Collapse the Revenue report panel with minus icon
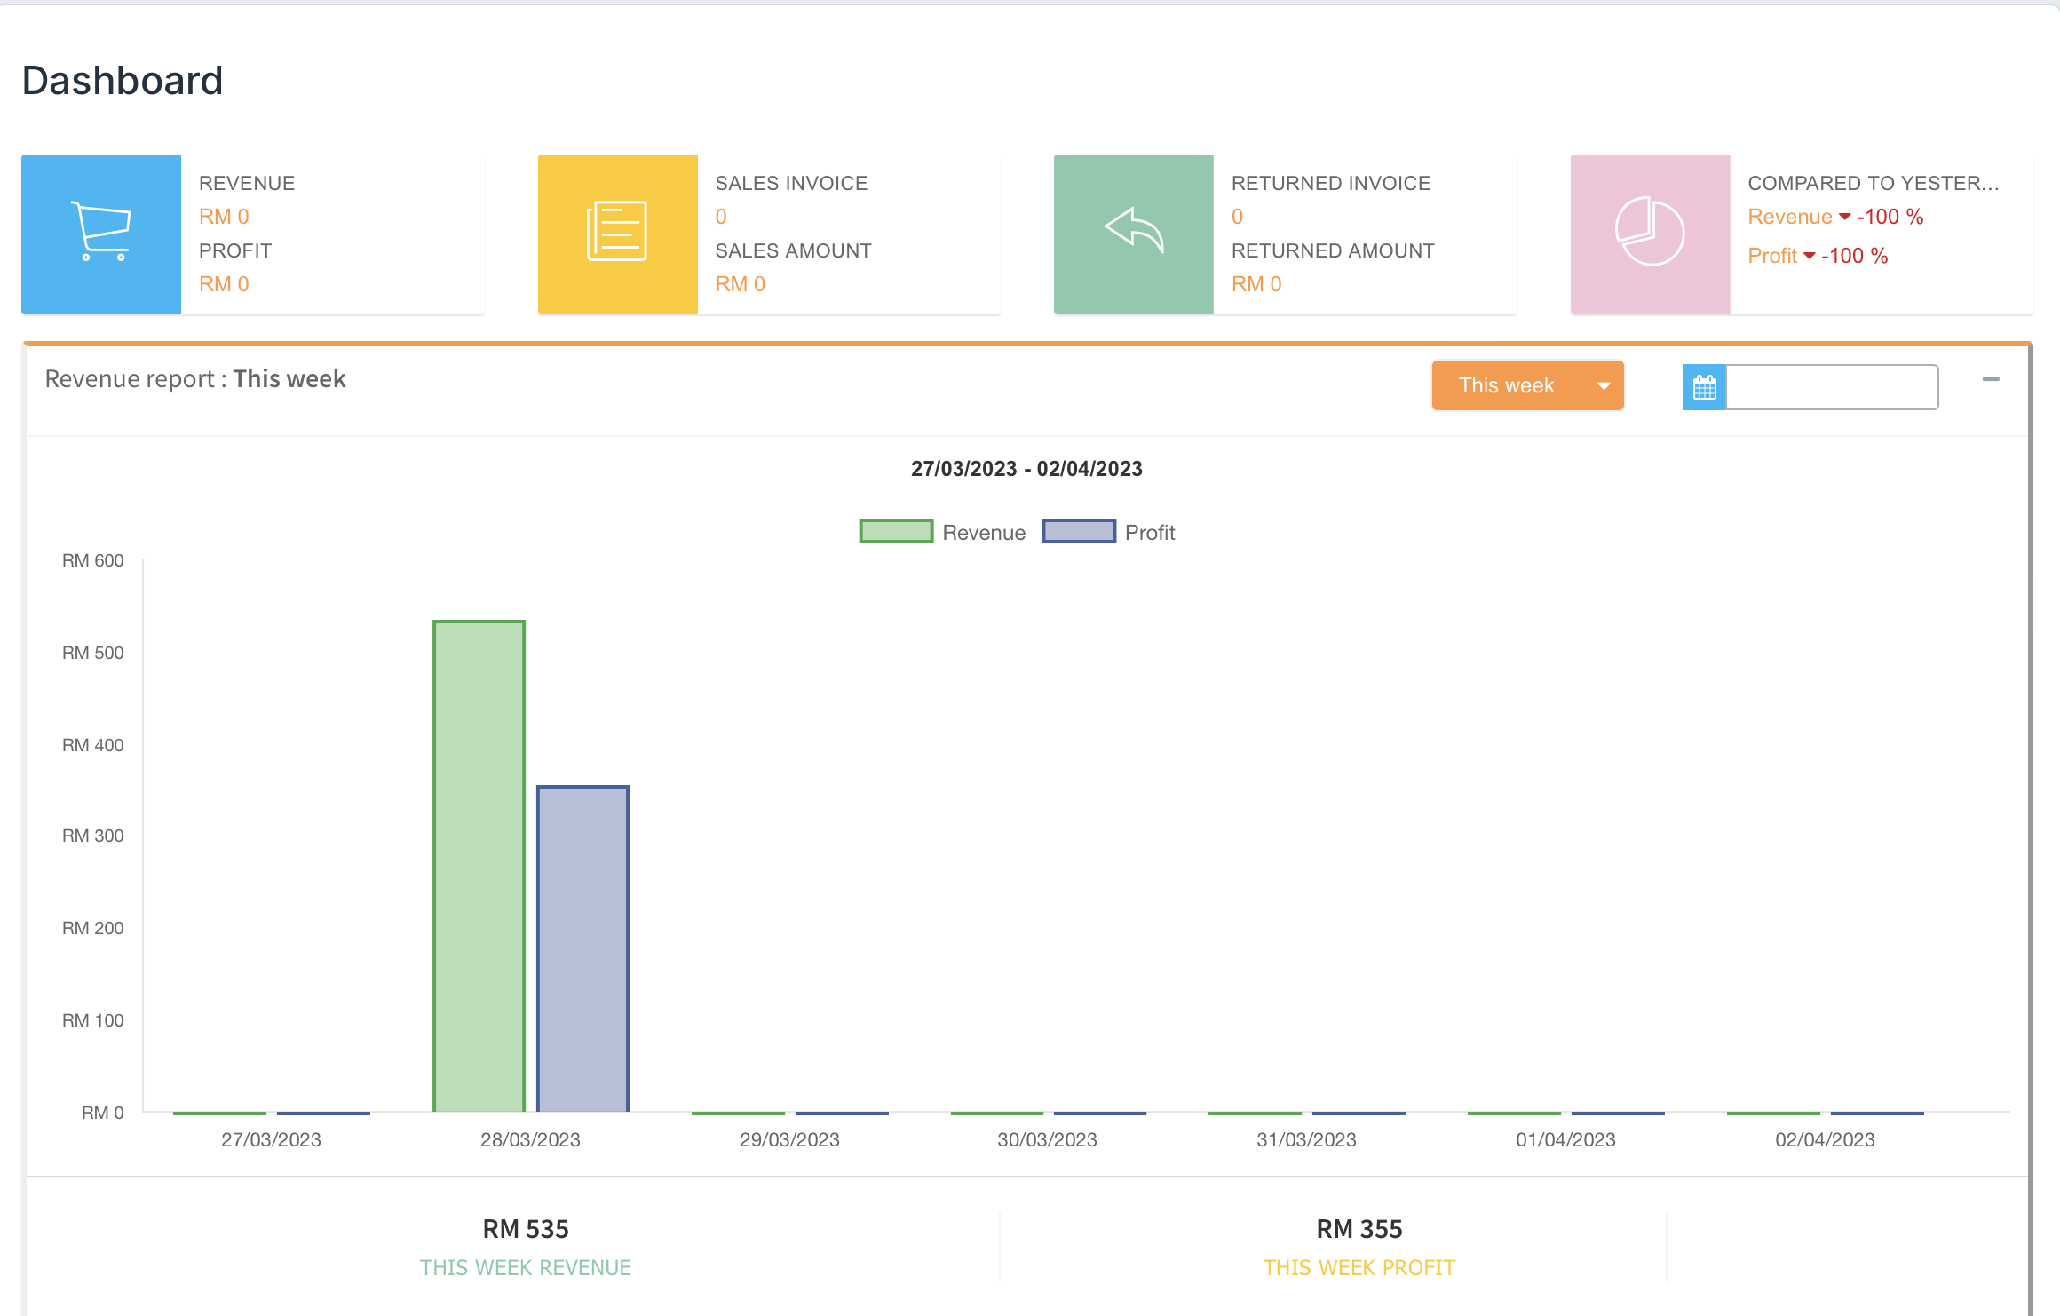 tap(1991, 379)
